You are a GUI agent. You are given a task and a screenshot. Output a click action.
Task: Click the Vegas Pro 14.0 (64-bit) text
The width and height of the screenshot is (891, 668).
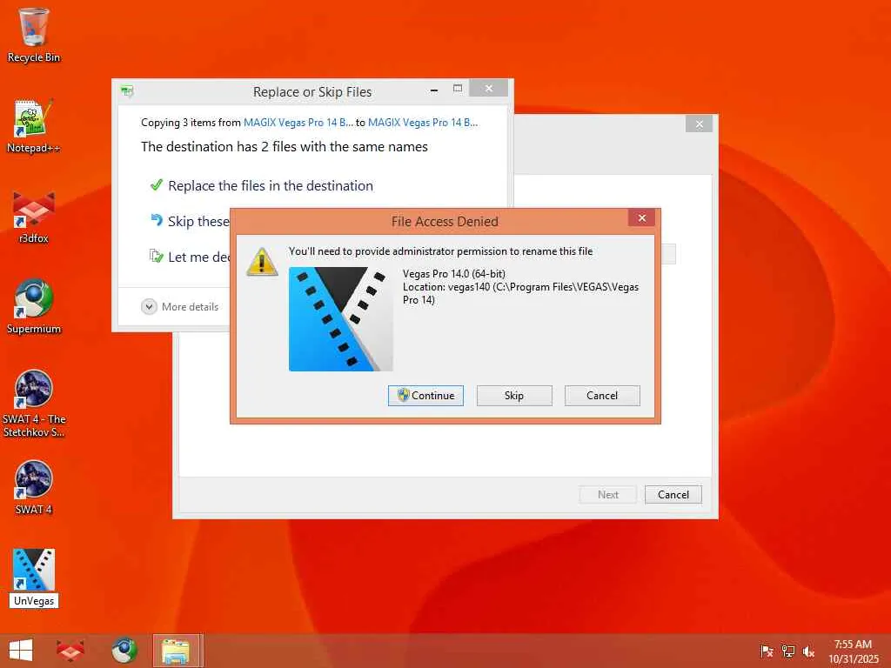[x=454, y=274]
